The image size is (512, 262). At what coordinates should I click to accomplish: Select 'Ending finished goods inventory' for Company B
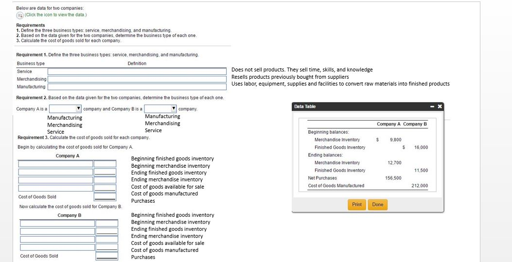click(x=169, y=229)
